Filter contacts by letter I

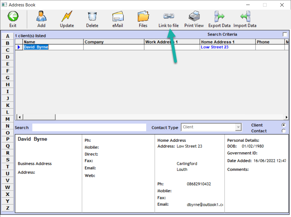pos(8,91)
